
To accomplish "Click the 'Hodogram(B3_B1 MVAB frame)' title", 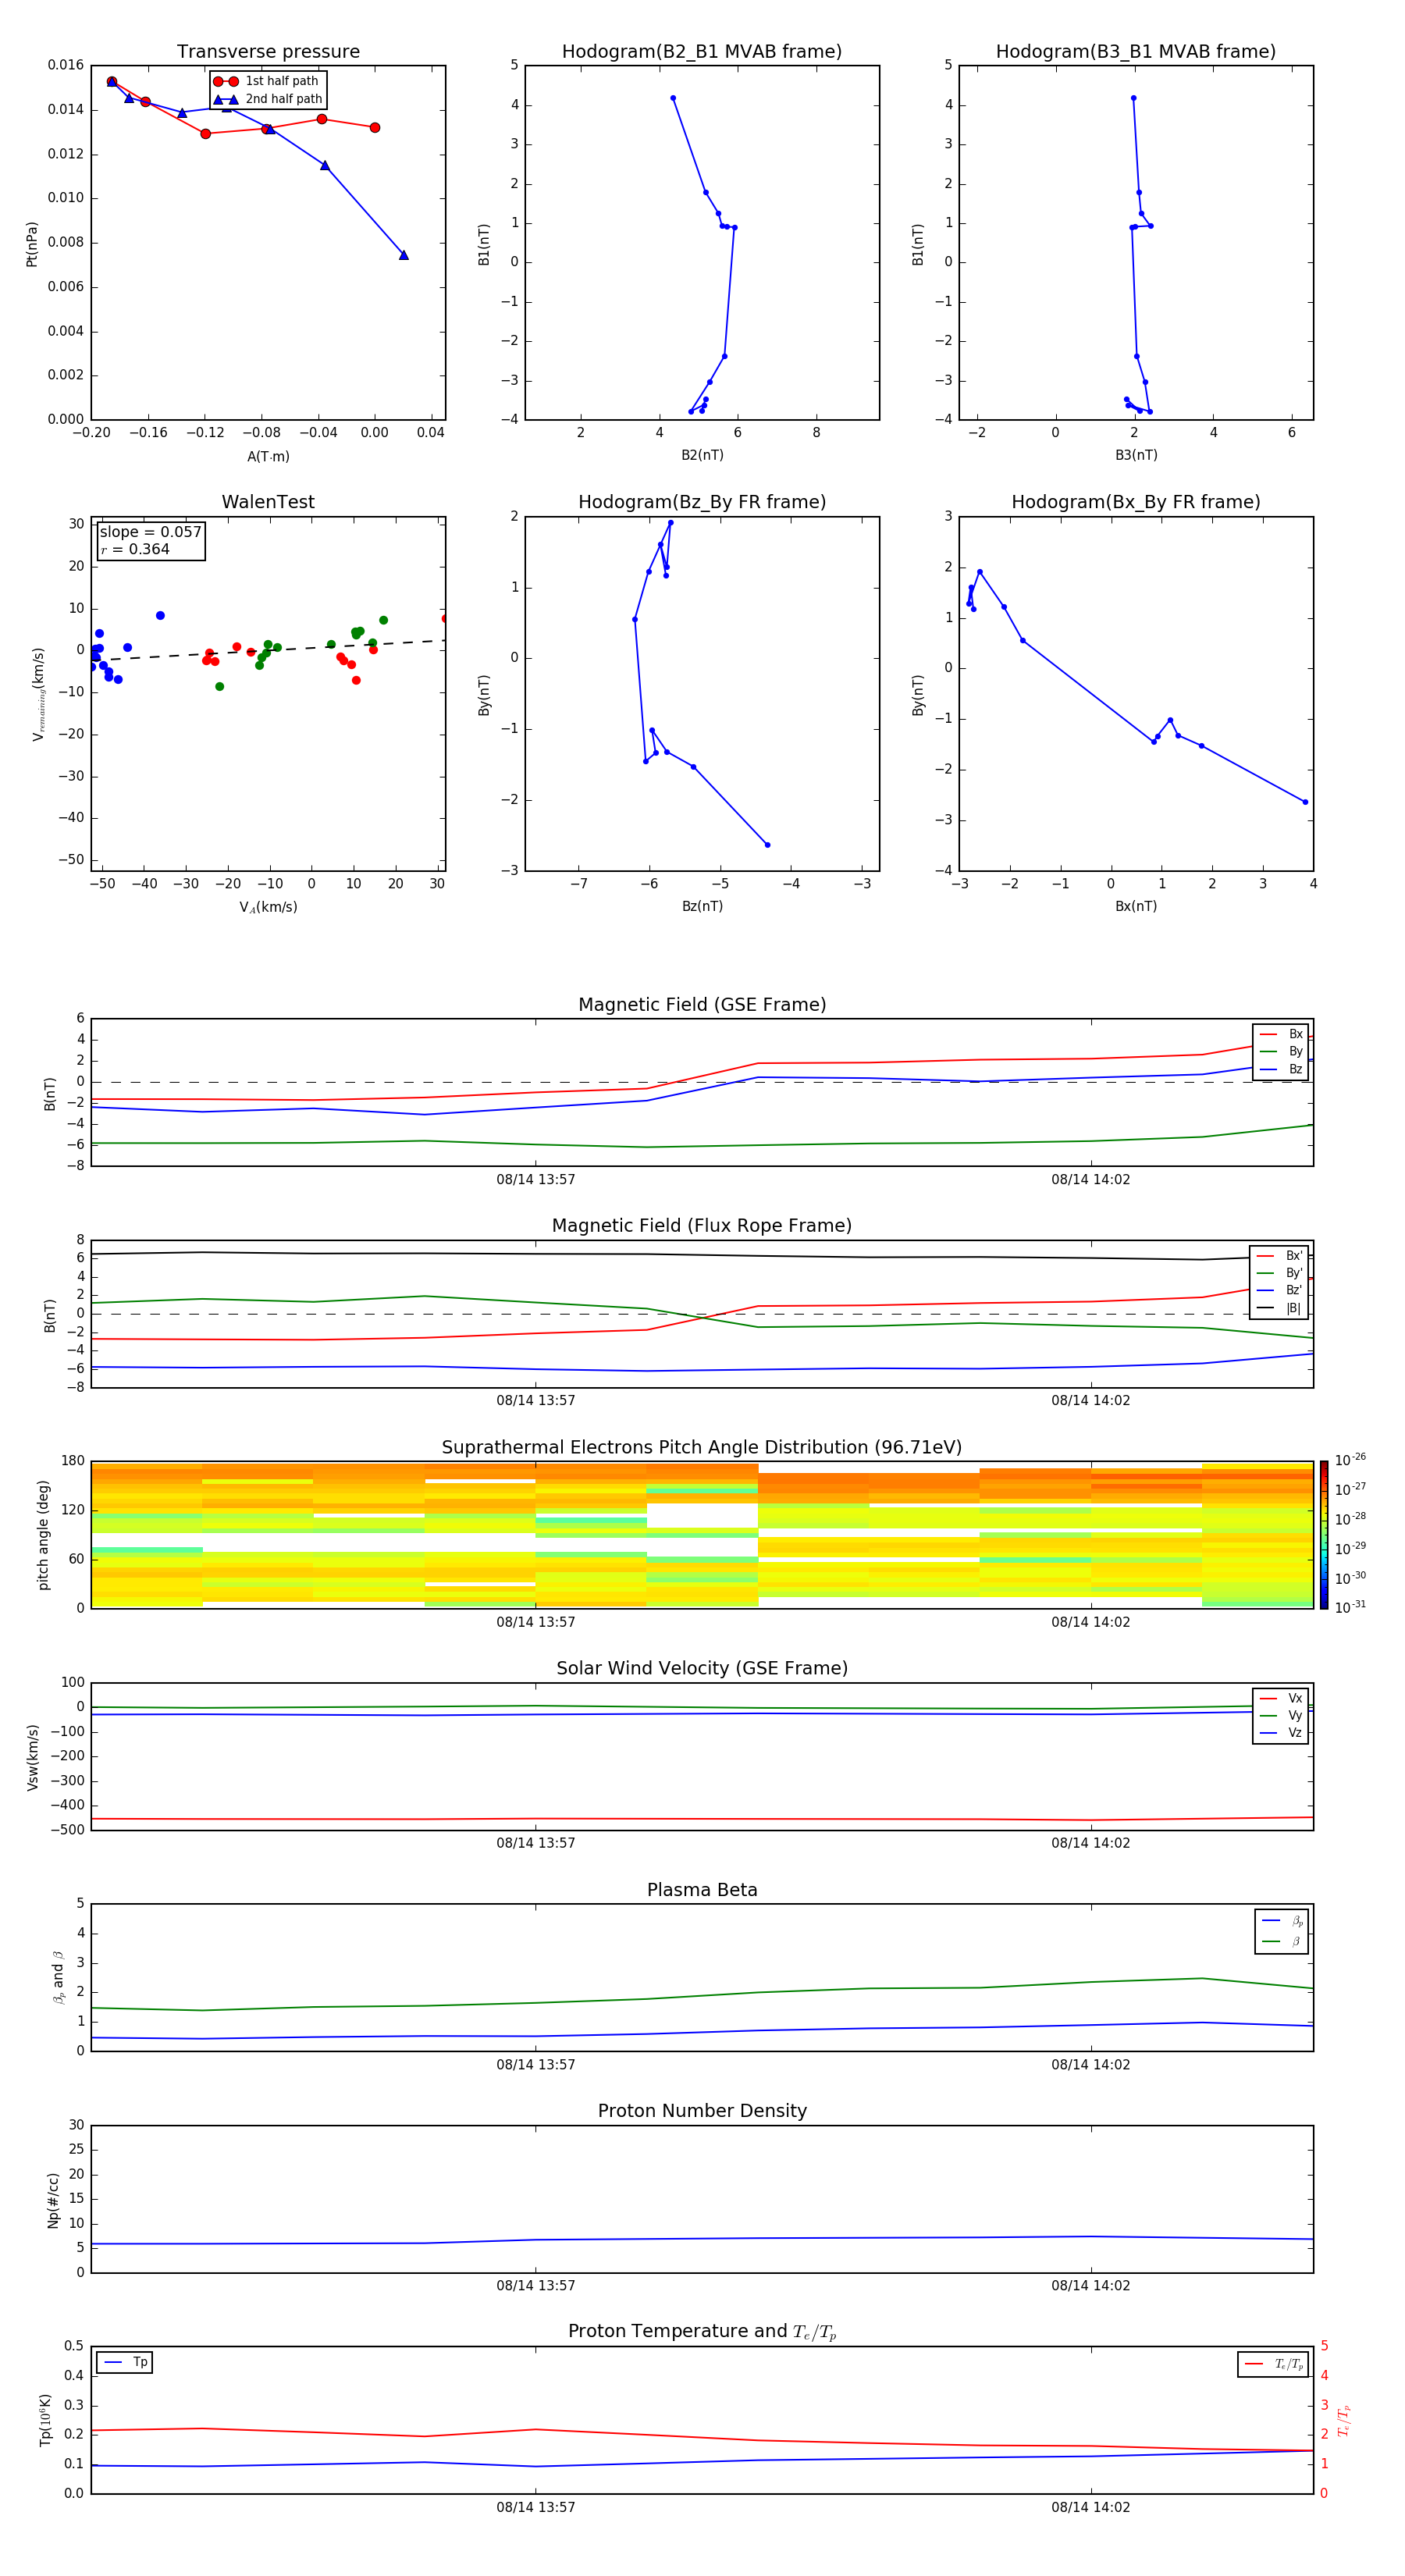I will pos(1136,52).
